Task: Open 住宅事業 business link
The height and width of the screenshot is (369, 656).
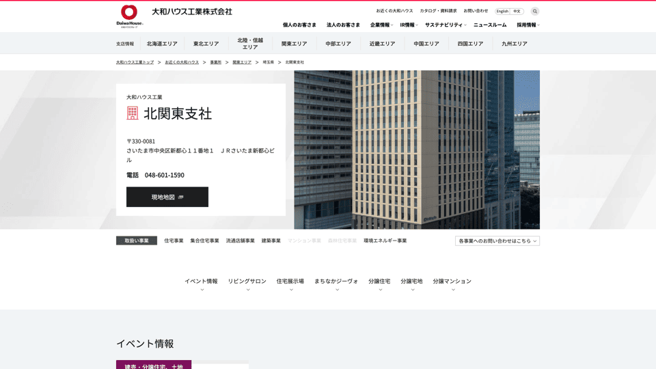Action: pyautogui.click(x=174, y=241)
